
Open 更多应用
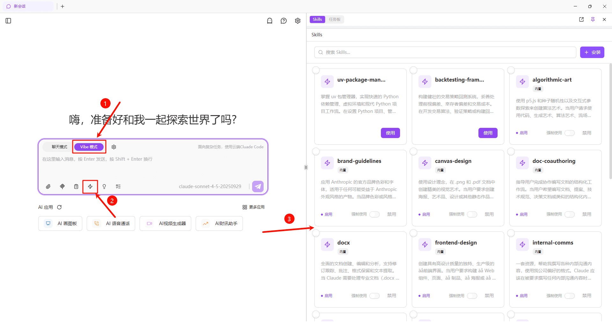coord(253,207)
